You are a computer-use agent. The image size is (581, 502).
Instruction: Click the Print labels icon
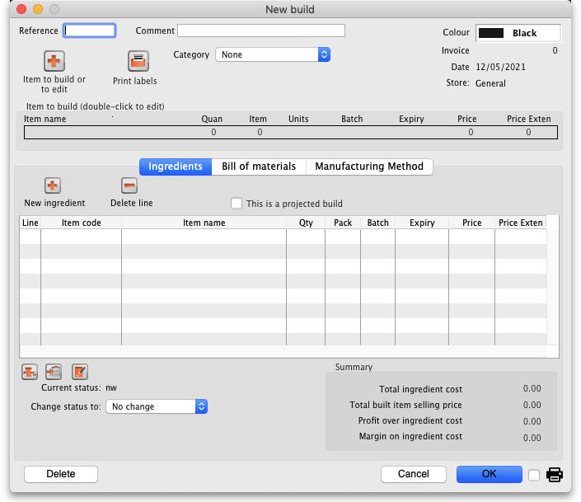(x=138, y=61)
